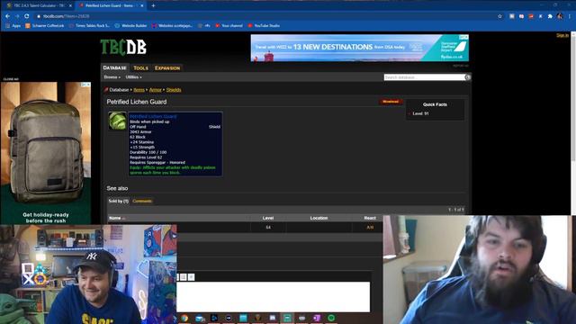Sort table by Name column header
This screenshot has width=576, height=324.
[x=179, y=218]
